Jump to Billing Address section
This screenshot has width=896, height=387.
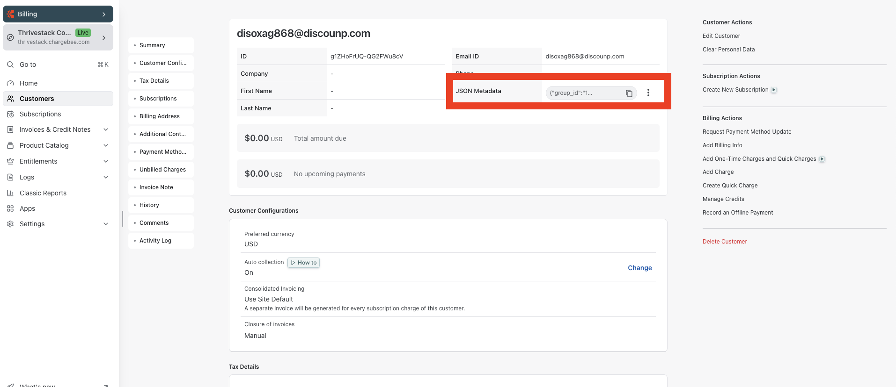click(161, 116)
